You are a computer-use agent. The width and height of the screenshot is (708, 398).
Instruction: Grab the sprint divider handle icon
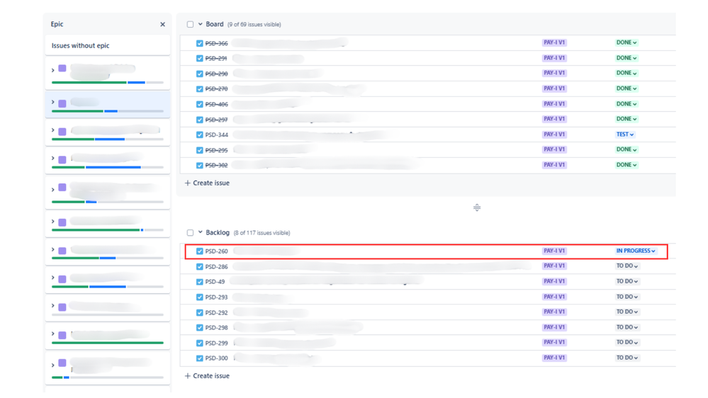coord(477,207)
